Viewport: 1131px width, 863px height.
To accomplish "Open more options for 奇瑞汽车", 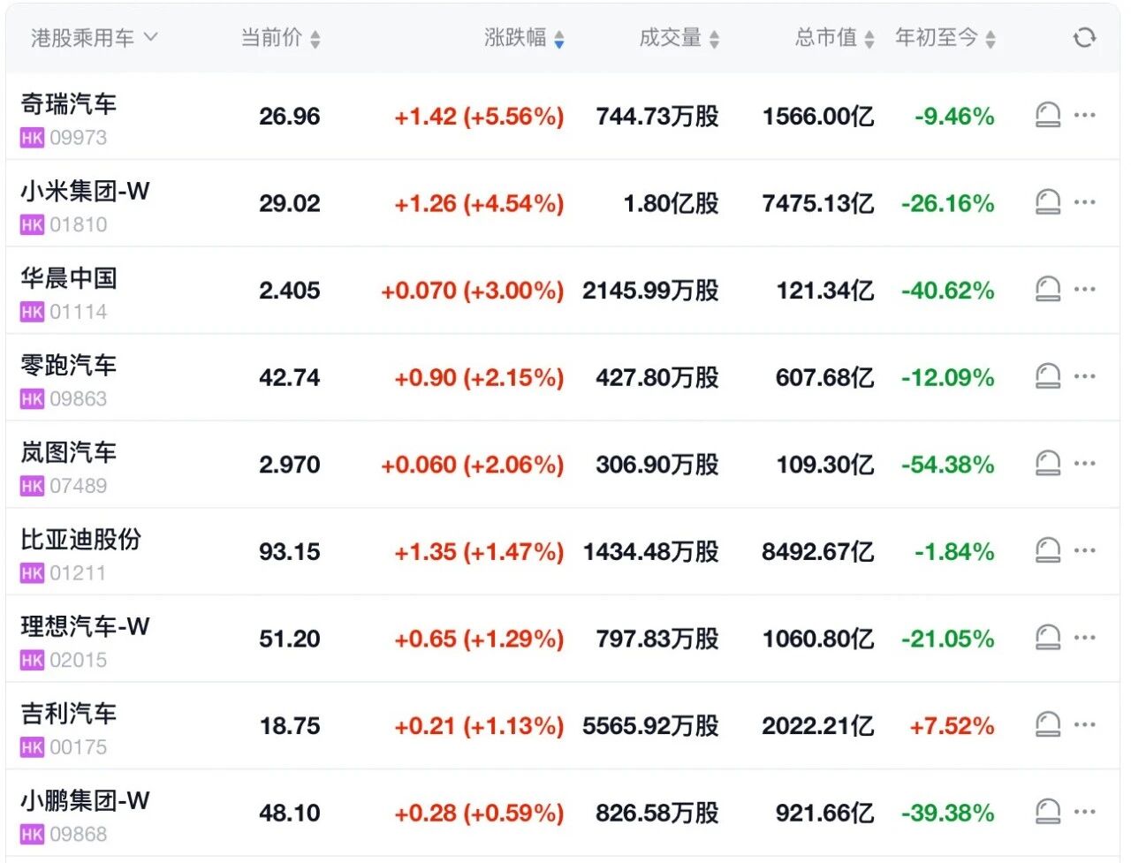I will point(1085,115).
